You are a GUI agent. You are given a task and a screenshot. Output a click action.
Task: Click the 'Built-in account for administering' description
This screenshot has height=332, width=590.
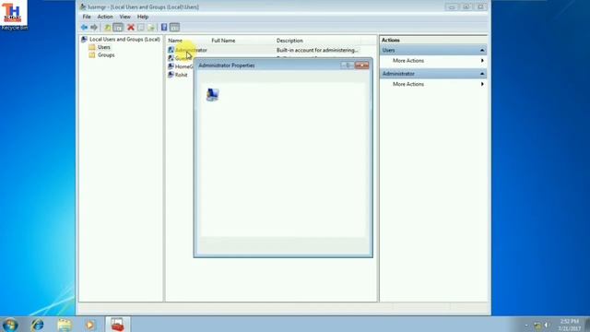click(x=317, y=50)
